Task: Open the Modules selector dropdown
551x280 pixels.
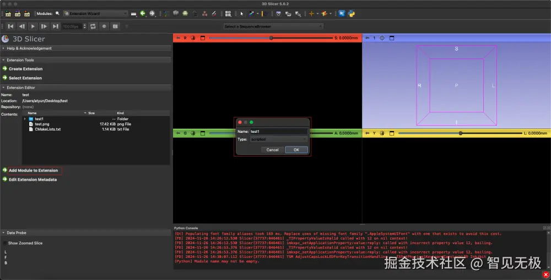Action: (96, 13)
